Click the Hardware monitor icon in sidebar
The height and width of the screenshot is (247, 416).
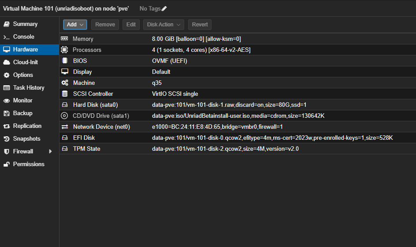pyautogui.click(x=7, y=50)
